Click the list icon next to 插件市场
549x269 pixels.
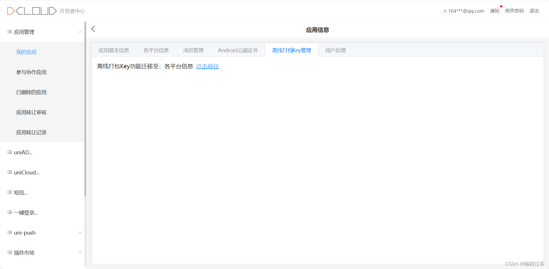click(x=10, y=253)
